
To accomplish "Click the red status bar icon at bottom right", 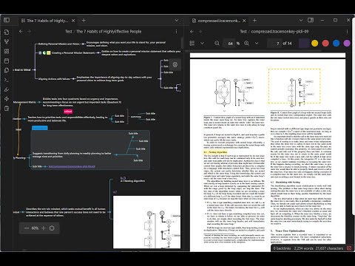I will point(349,248).
